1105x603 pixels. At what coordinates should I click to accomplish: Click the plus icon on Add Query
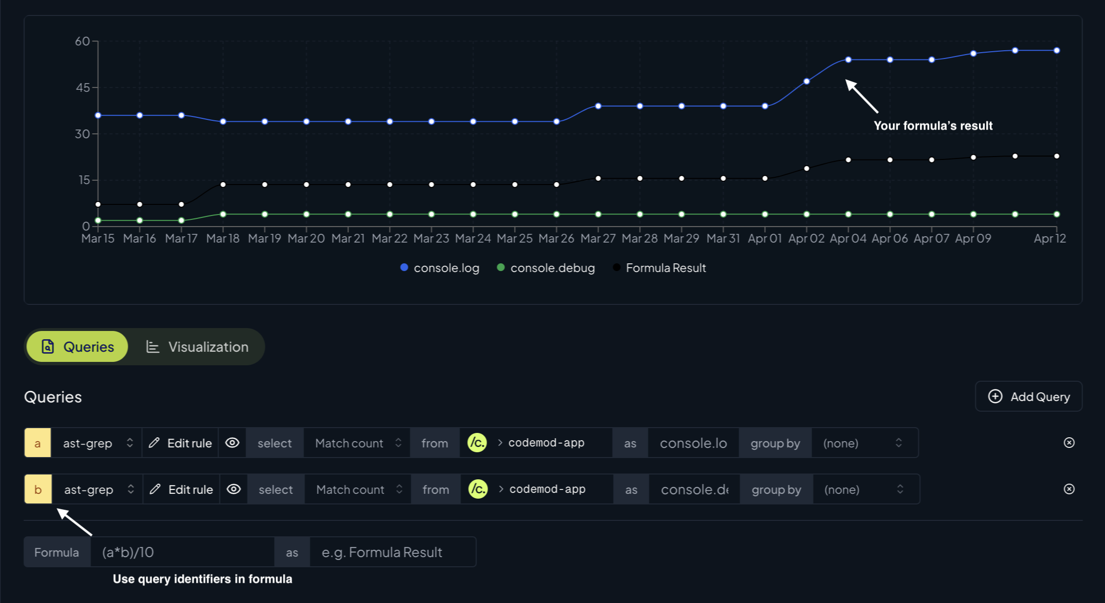coord(995,396)
